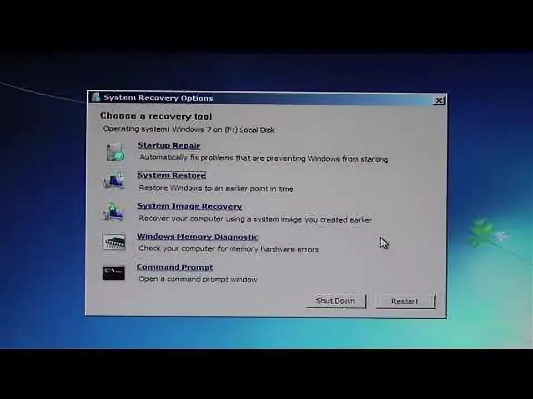Click 'Recover your computer using a system image' text
The image size is (533, 399).
(x=255, y=219)
